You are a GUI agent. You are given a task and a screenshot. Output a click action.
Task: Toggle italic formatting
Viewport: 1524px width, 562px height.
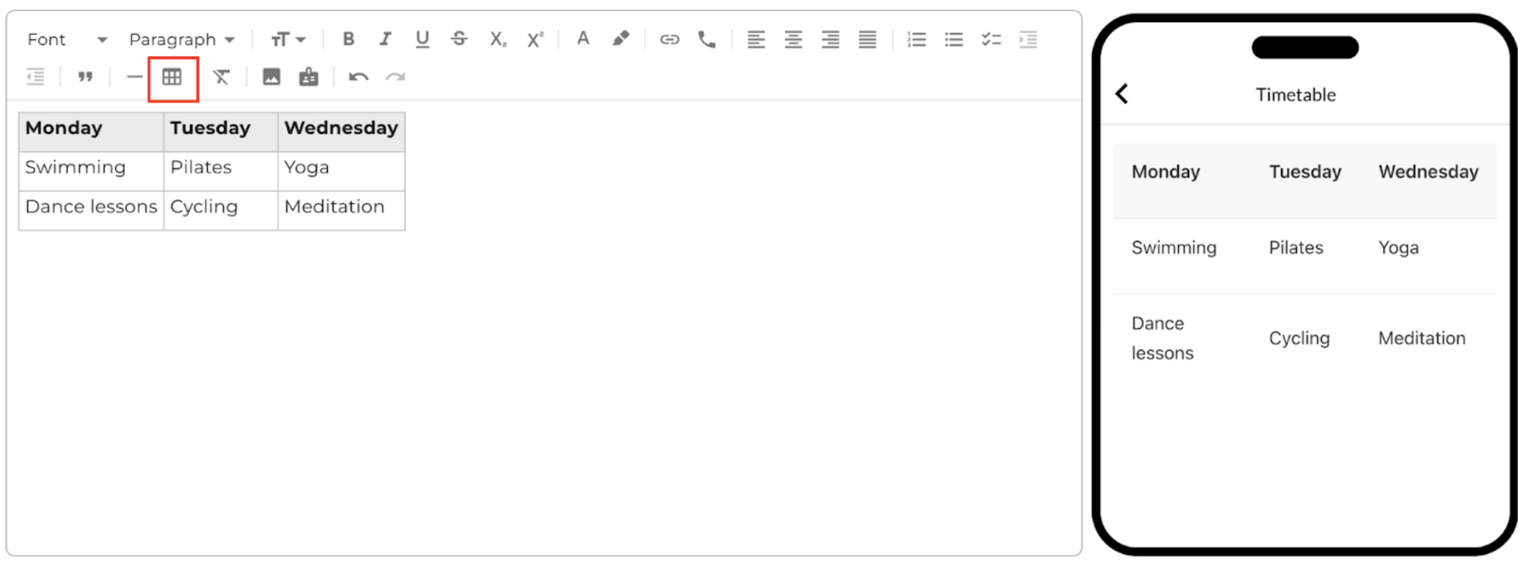coord(385,39)
